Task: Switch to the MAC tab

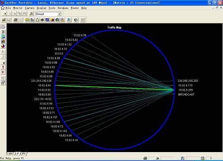Action: click(11, 154)
